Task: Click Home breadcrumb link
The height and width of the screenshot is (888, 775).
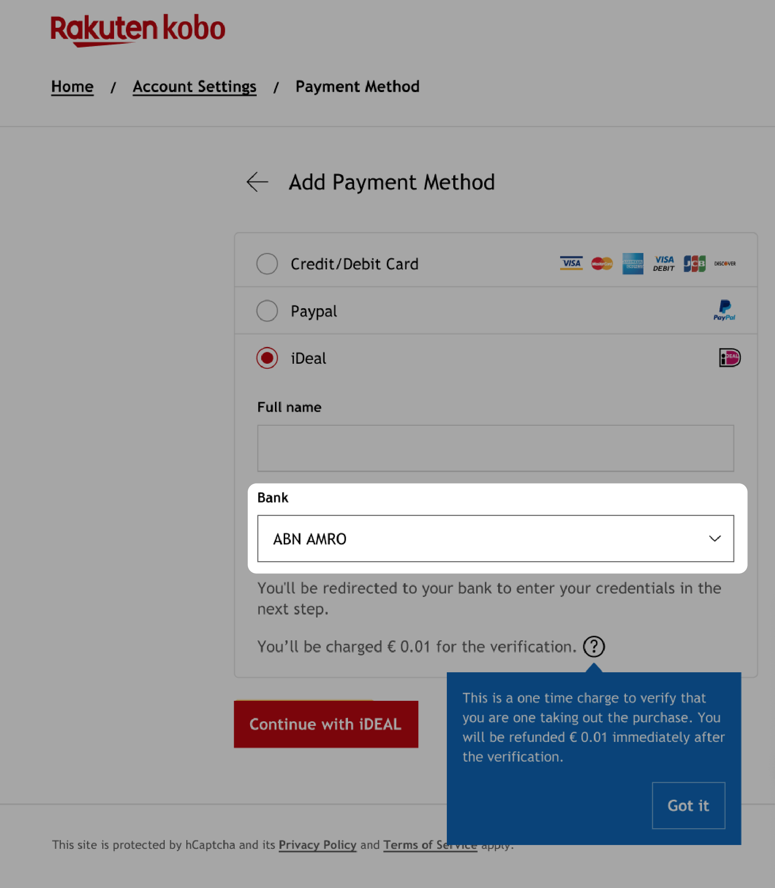Action: [x=72, y=86]
